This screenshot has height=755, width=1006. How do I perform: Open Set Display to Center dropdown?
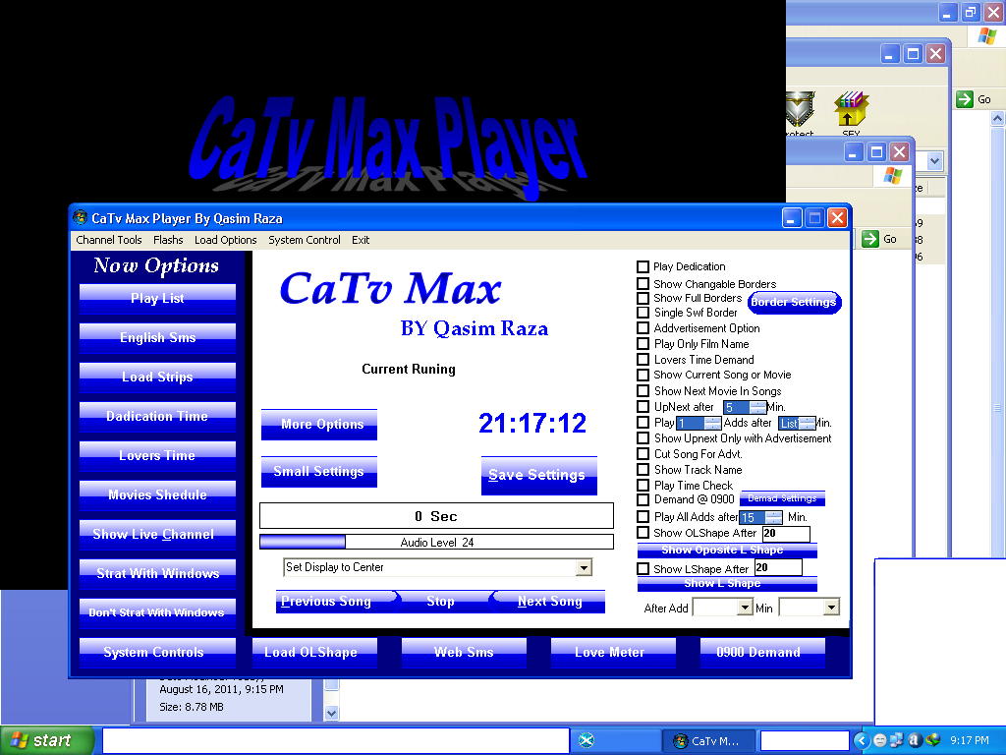(584, 567)
